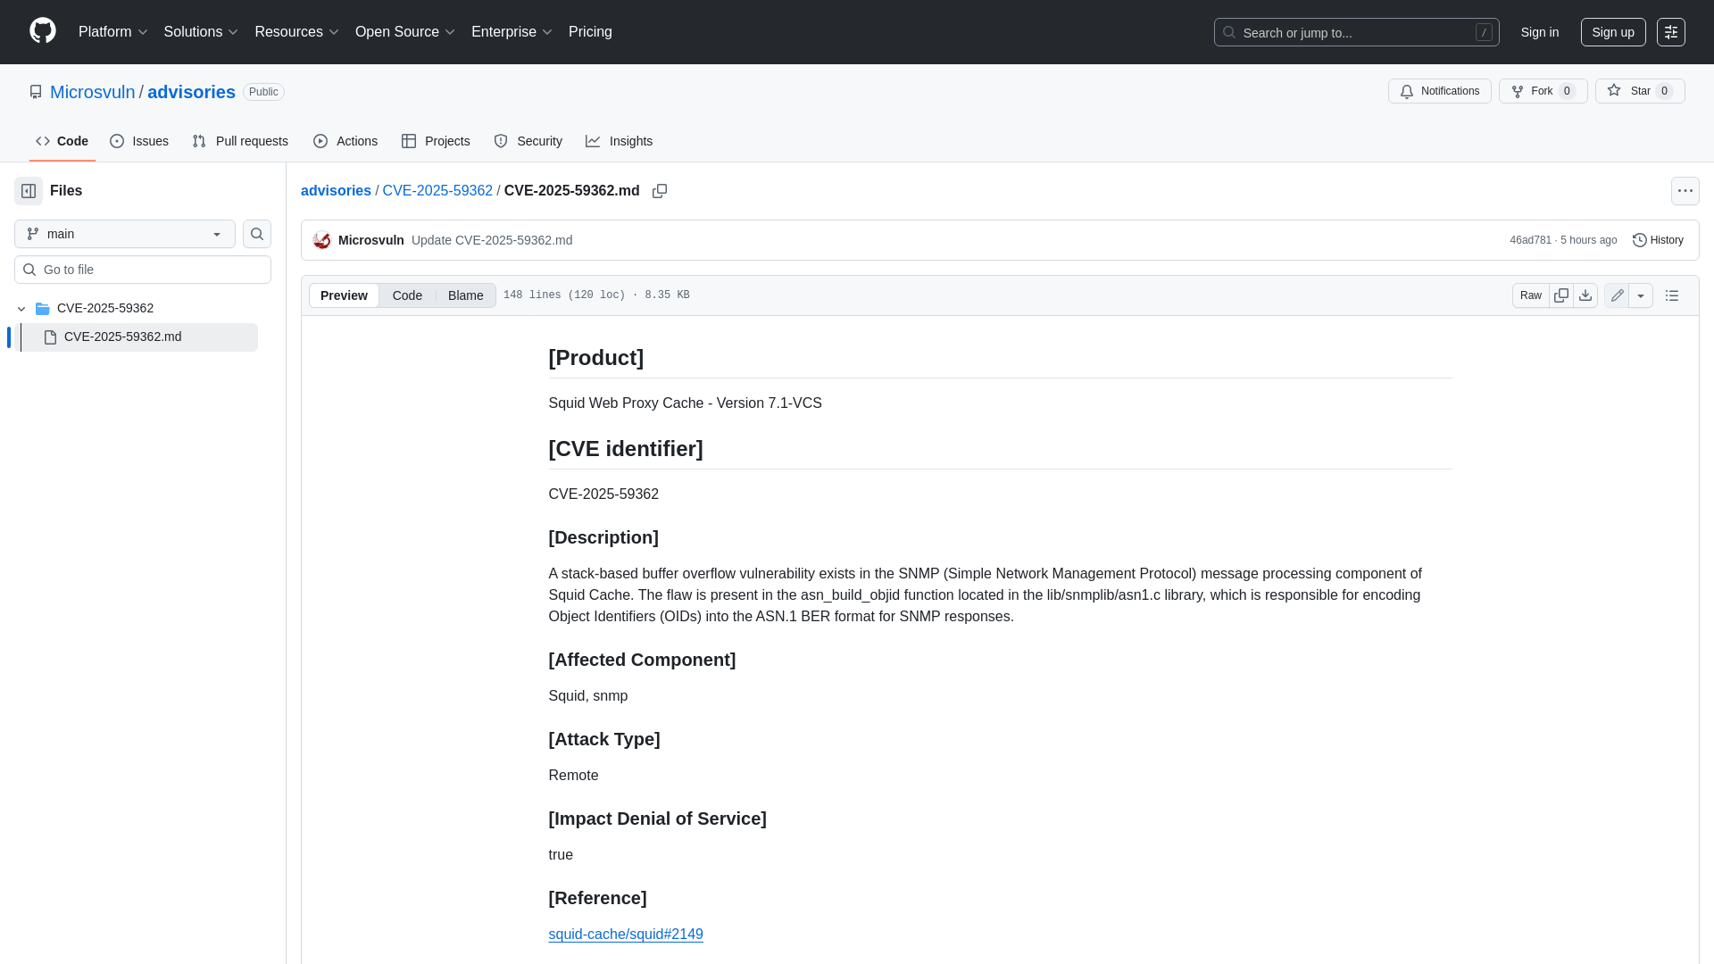1714x964 pixels.
Task: Switch to the Pull requests tab
Action: click(x=240, y=141)
